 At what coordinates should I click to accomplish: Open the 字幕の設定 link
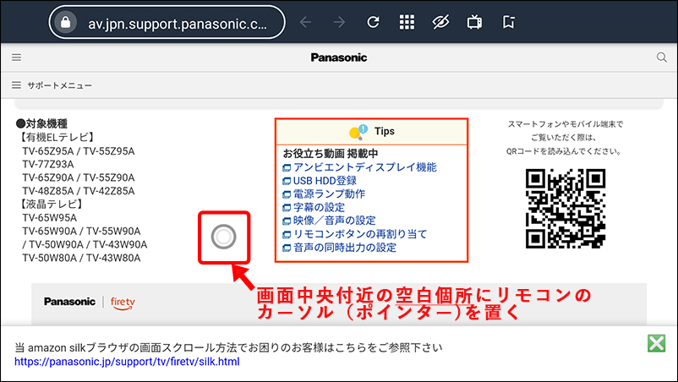coord(319,208)
